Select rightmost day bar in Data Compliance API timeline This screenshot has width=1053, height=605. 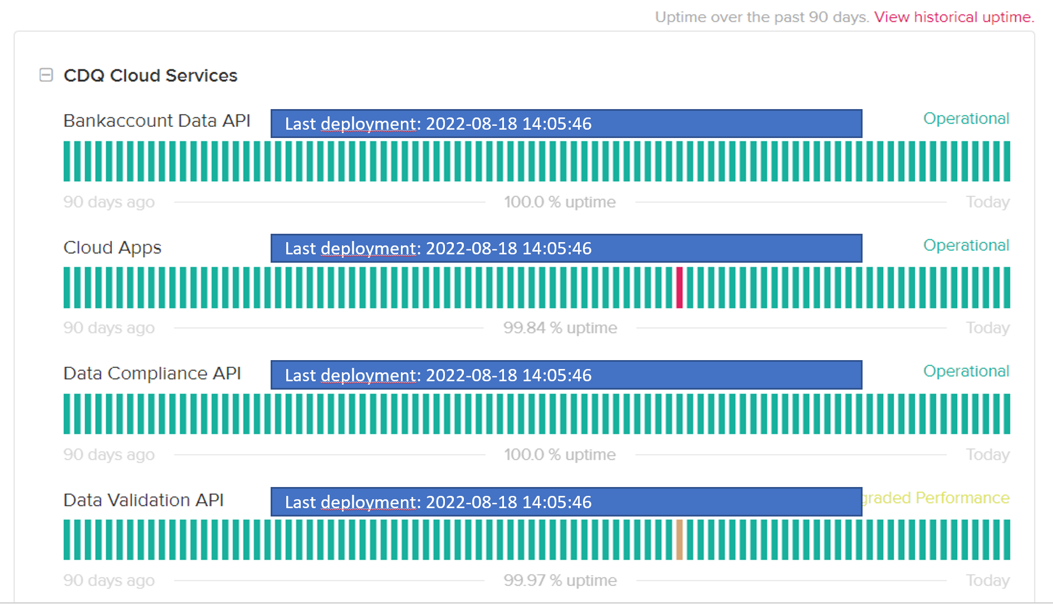click(1006, 414)
